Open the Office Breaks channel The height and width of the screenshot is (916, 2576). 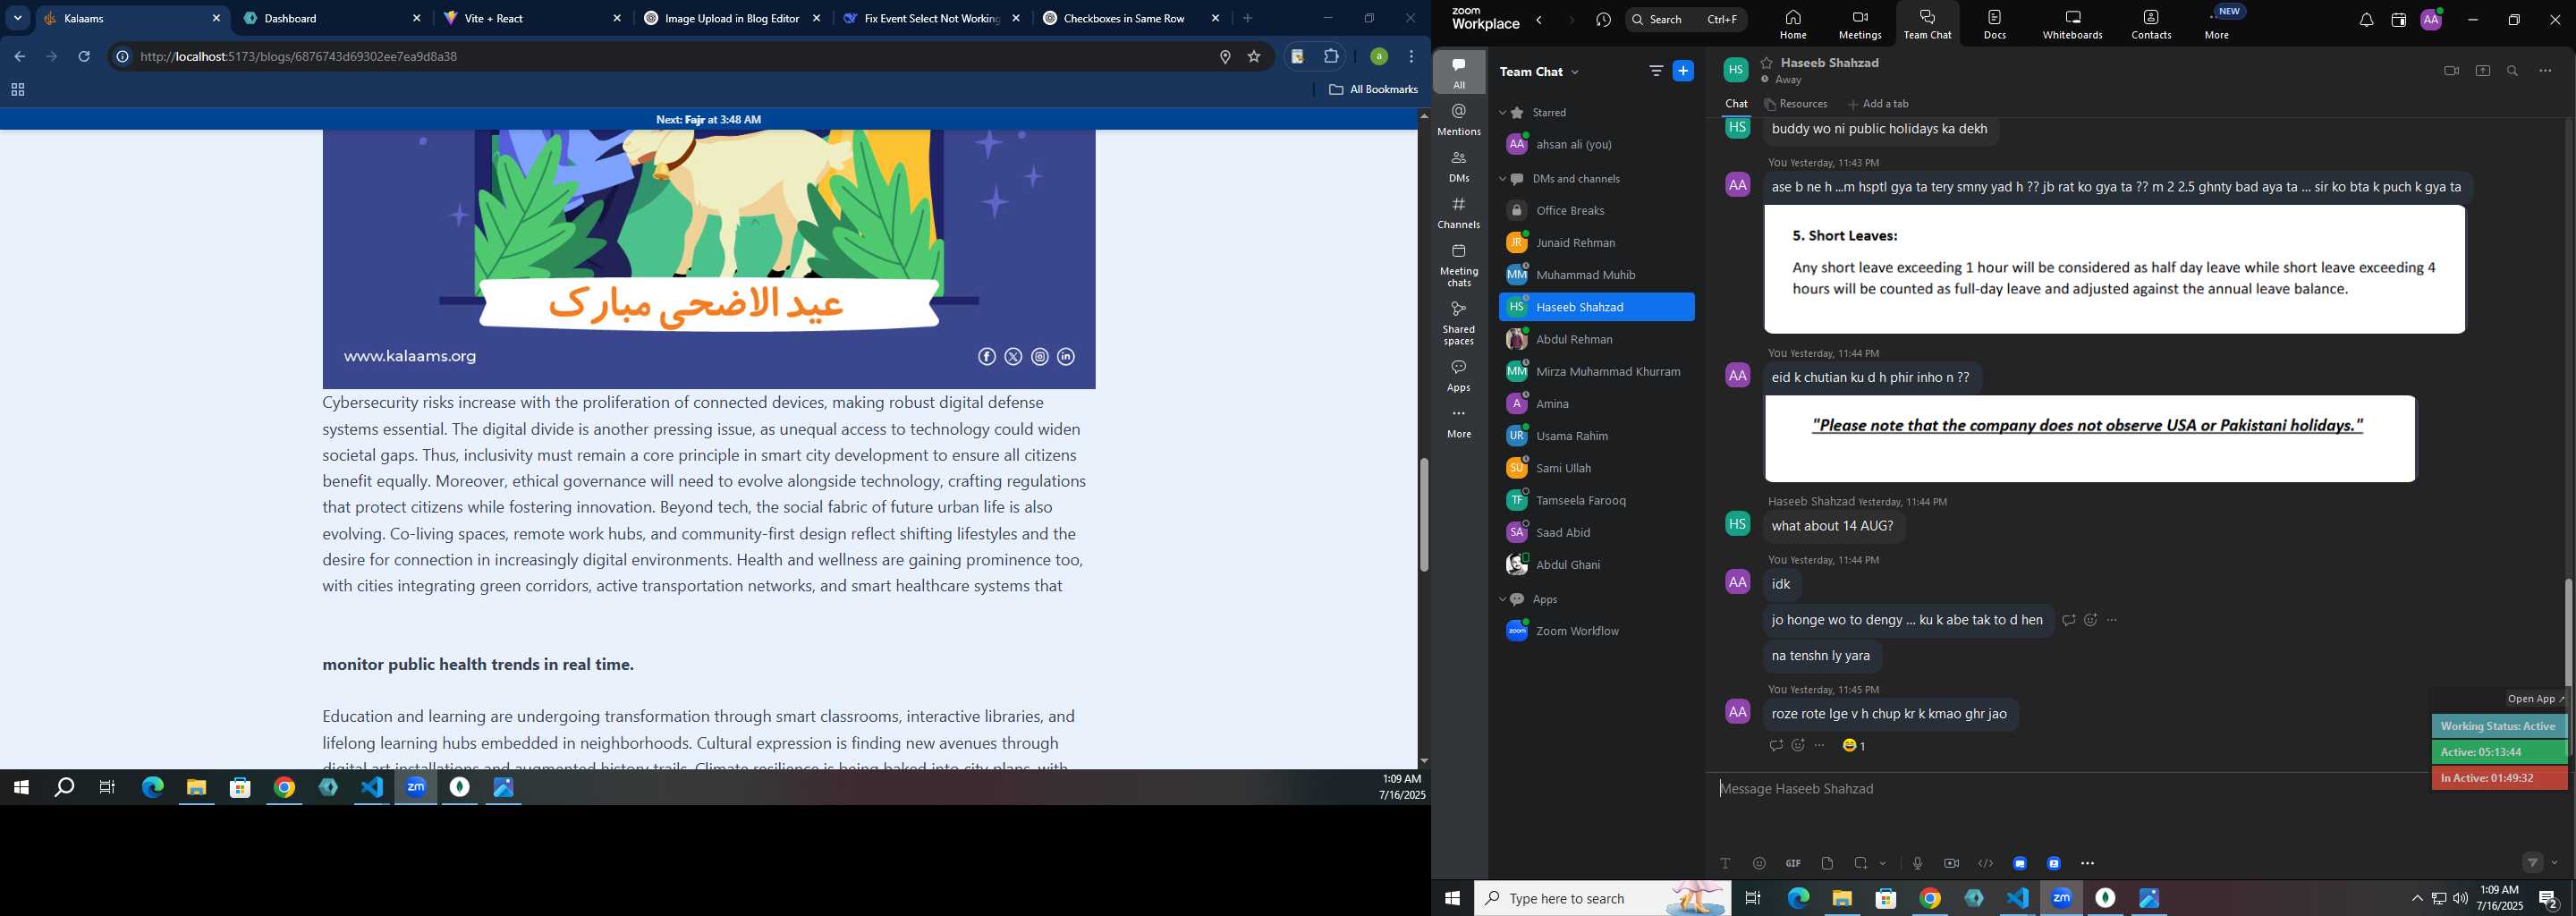click(x=1596, y=211)
